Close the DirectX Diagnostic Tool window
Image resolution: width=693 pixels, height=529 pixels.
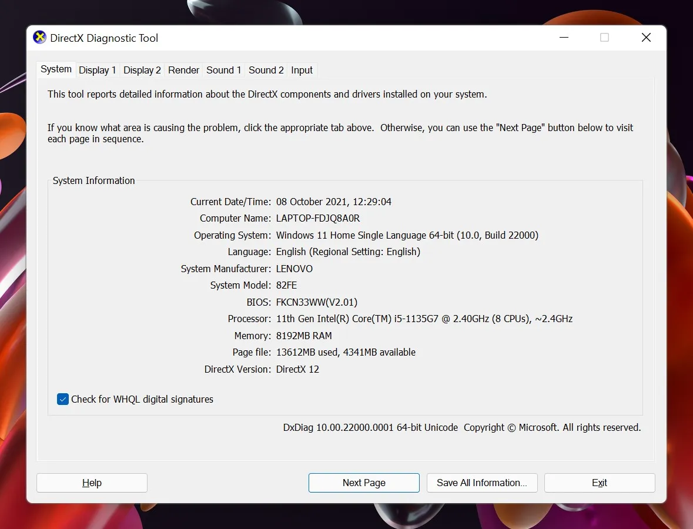coord(646,38)
